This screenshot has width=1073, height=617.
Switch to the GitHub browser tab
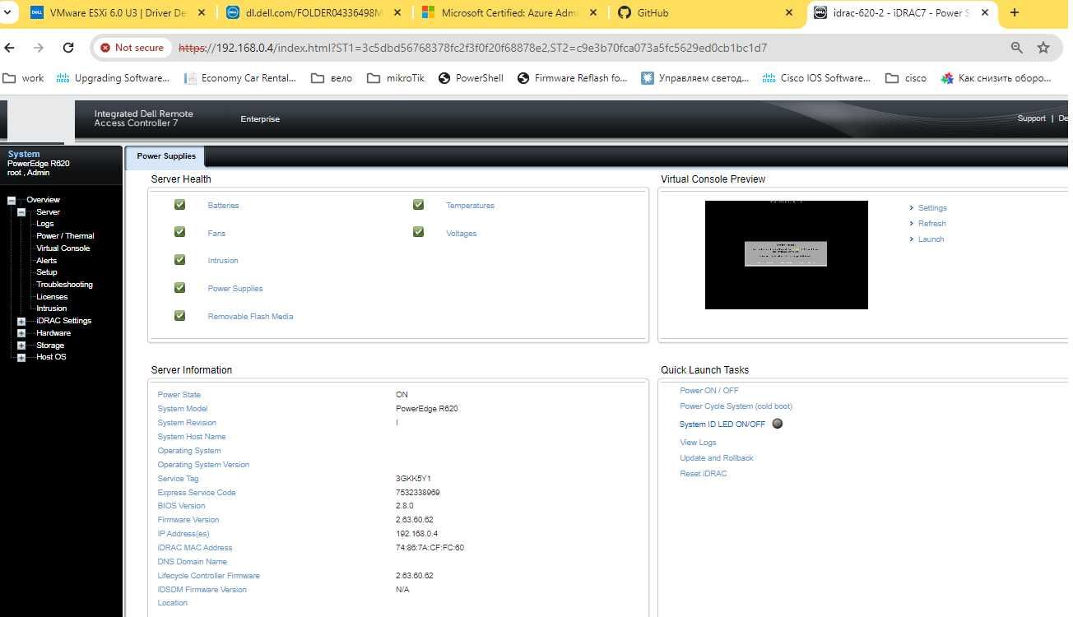(x=706, y=13)
